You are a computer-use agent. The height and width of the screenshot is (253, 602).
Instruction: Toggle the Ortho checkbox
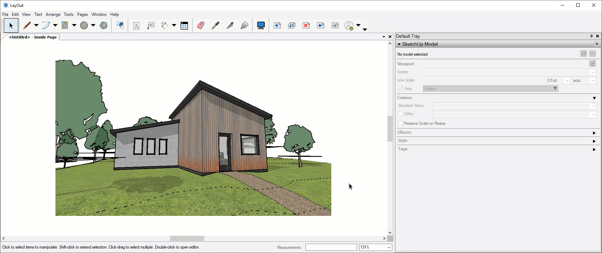pyautogui.click(x=400, y=114)
